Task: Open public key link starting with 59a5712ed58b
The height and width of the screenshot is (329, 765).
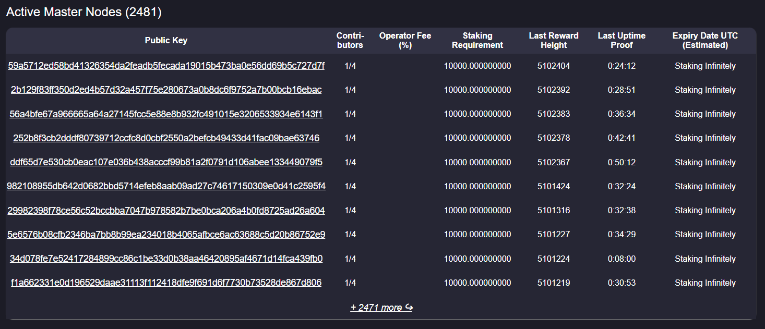Action: tap(166, 66)
